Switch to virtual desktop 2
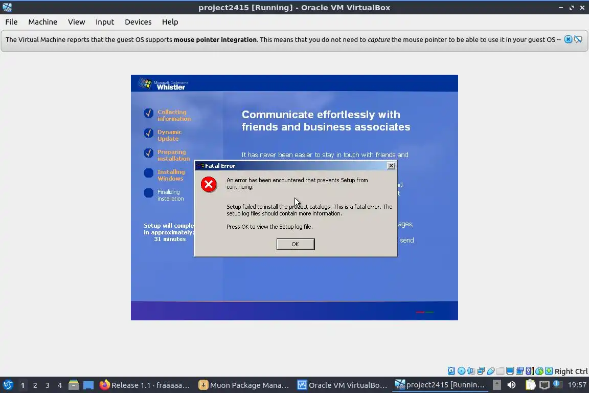Screen dimensions: 589x393 [35, 385]
